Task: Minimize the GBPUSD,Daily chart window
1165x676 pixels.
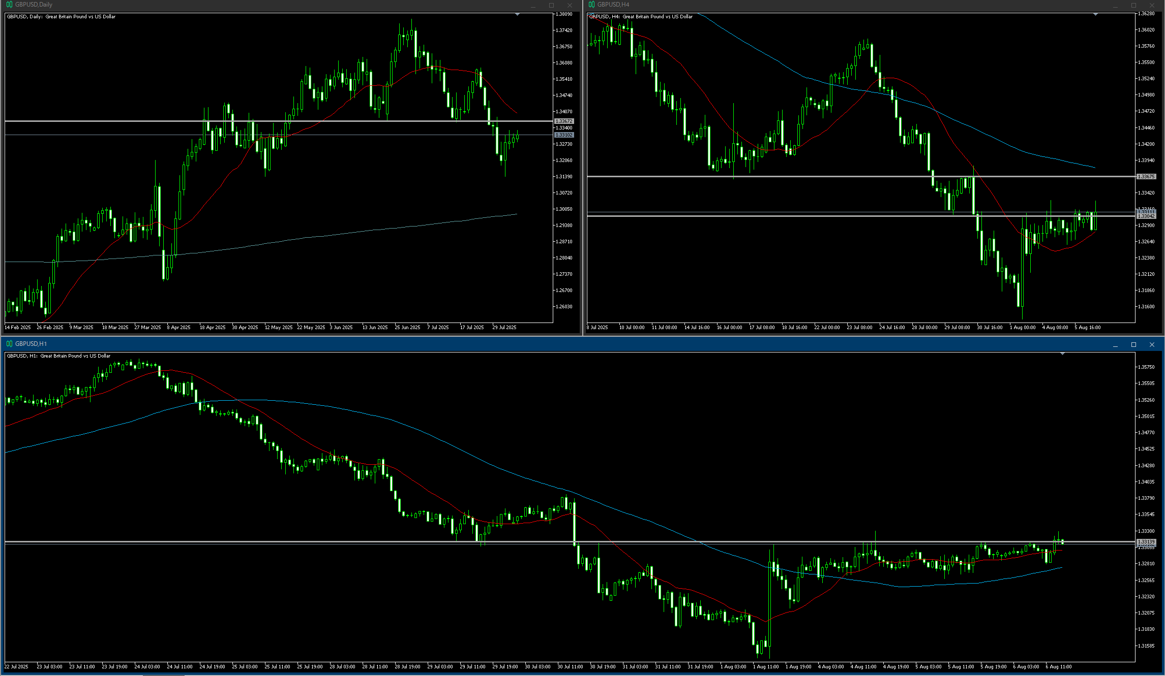Action: [x=533, y=5]
